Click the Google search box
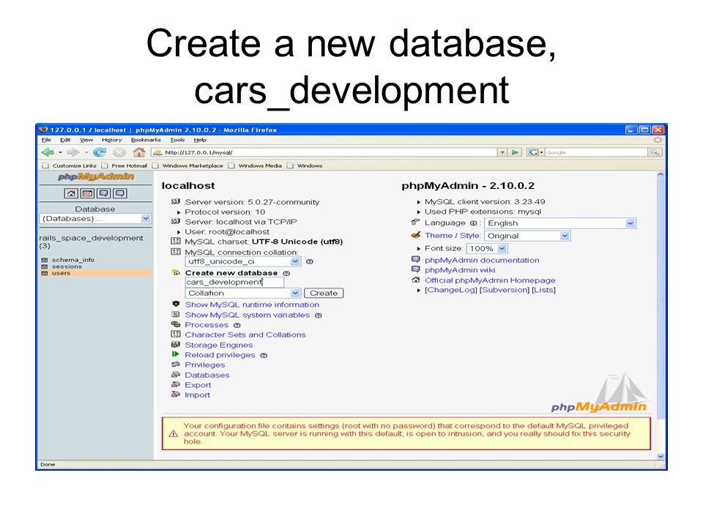The image size is (703, 527). [596, 152]
